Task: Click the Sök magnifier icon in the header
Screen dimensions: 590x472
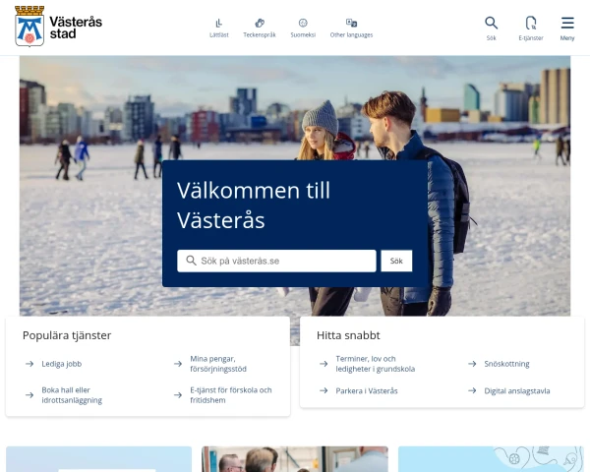Action: click(491, 23)
